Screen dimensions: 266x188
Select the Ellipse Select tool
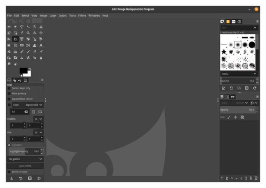[x=15, y=27]
